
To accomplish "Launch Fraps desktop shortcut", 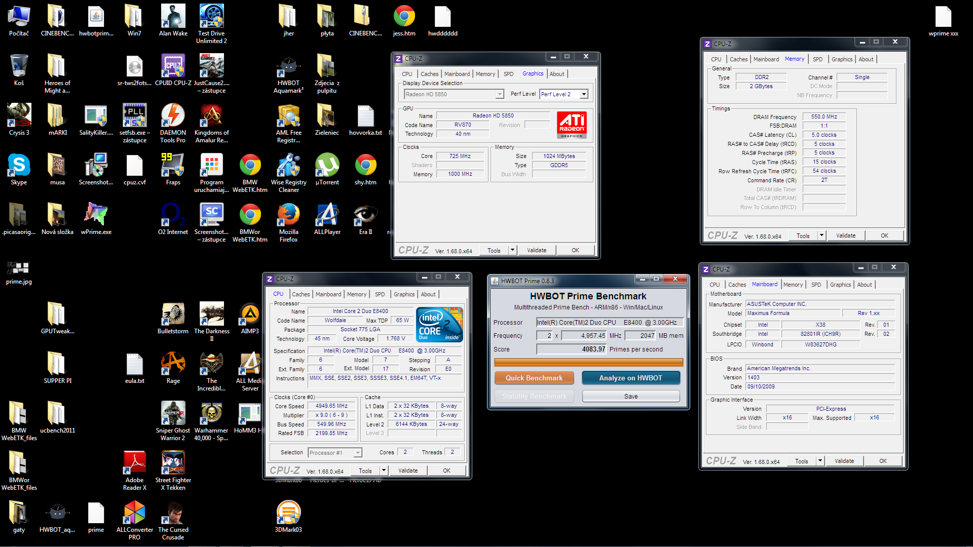I will click(173, 169).
